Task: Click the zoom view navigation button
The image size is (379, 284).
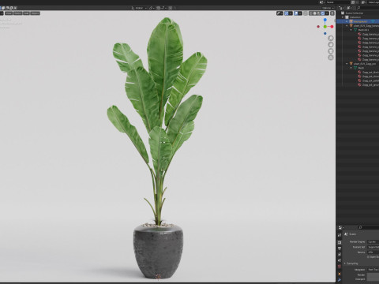Action: (331, 38)
